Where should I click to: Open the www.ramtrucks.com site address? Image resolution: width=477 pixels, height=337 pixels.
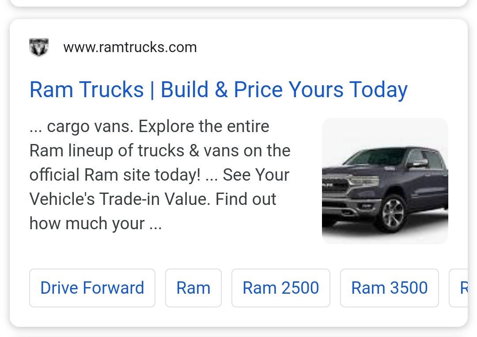point(130,47)
